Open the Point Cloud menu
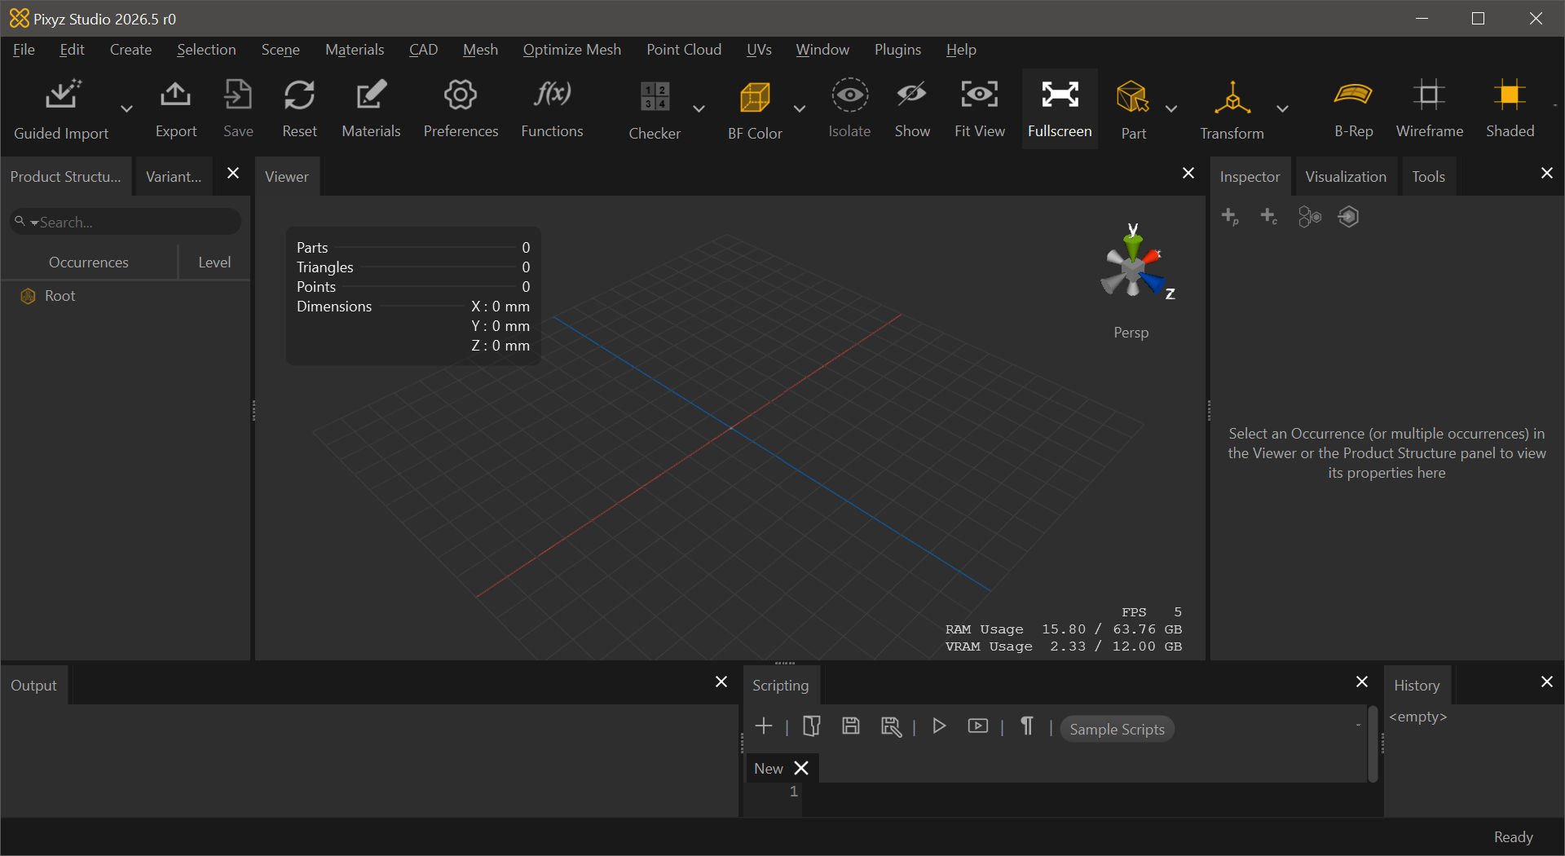The width and height of the screenshot is (1565, 856). tap(684, 50)
